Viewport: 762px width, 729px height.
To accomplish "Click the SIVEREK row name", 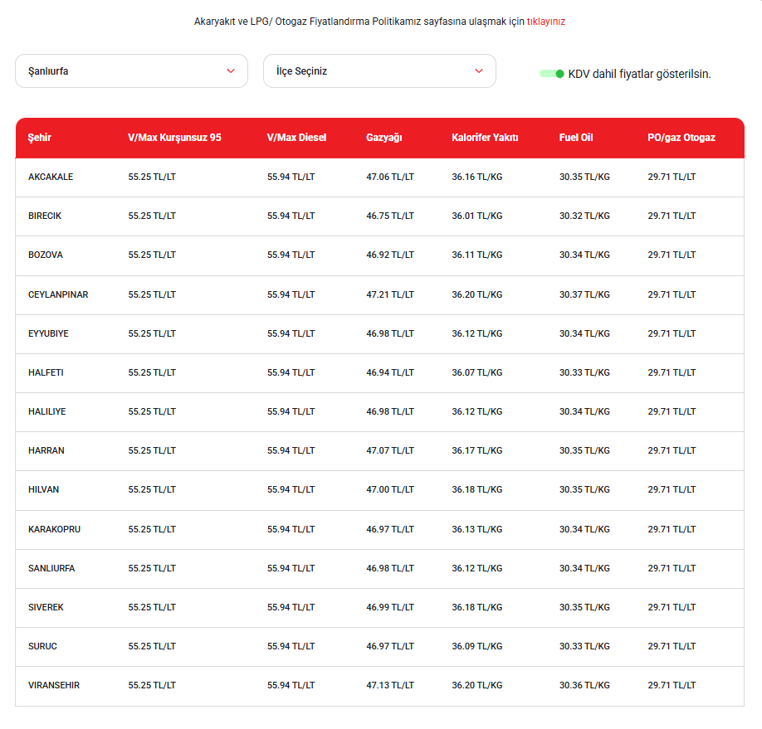I will [46, 607].
